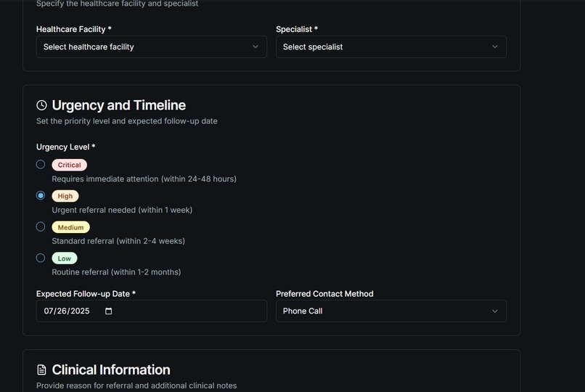Open the Preferred Contact Method dropdown
Viewport: 585px width, 392px height.
pos(391,311)
